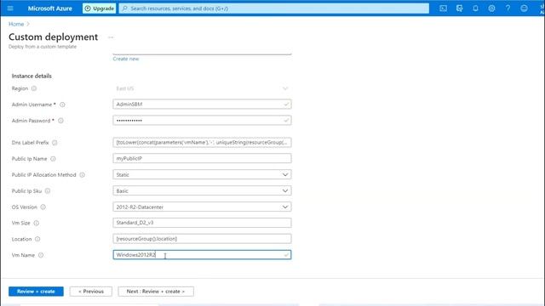Image resolution: width=545 pixels, height=306 pixels.
Task: Show info tooltip for Location
Action: (37, 239)
